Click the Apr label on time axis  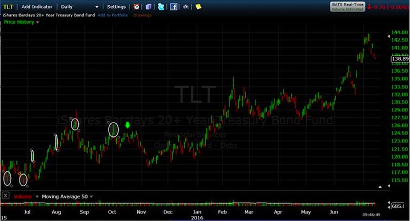278,212
